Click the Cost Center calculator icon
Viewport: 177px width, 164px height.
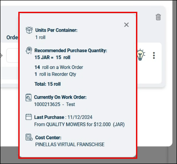[29, 137]
